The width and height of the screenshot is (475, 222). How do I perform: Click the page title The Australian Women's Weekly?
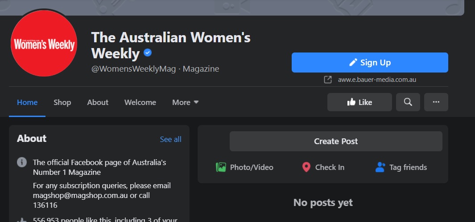pos(170,45)
